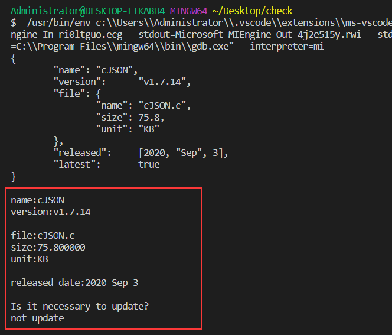This screenshot has height=335, width=392.
Task: Click the released date:2020 Sep 3 line
Action: tap(74, 283)
